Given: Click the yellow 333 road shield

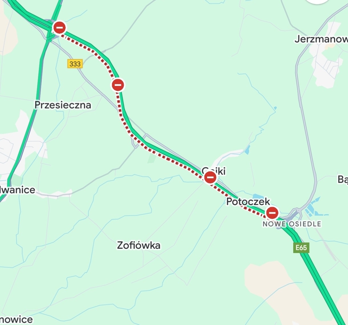Looking at the screenshot, I should tap(75, 63).
